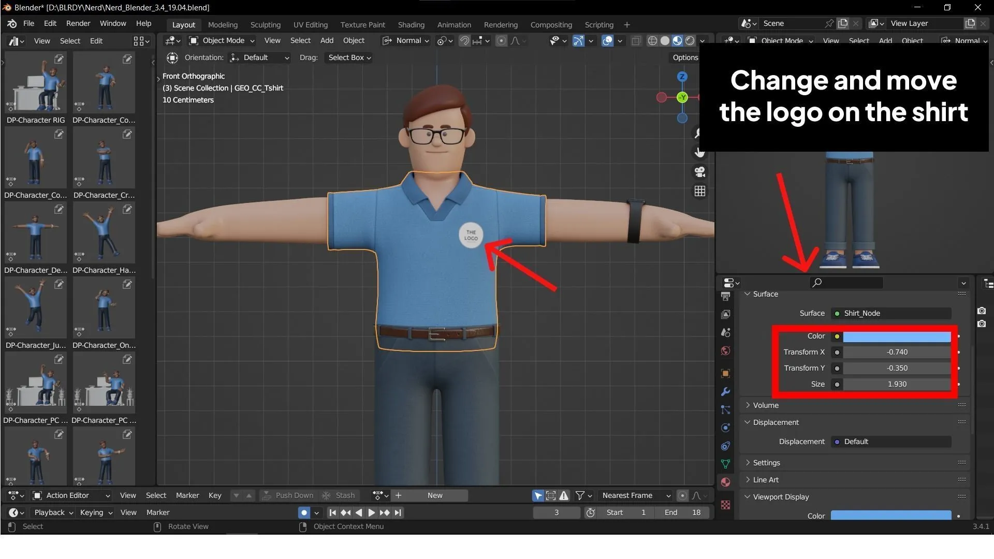This screenshot has height=559, width=994.
Task: Switch viewport to Wireframe shading
Action: (x=653, y=40)
